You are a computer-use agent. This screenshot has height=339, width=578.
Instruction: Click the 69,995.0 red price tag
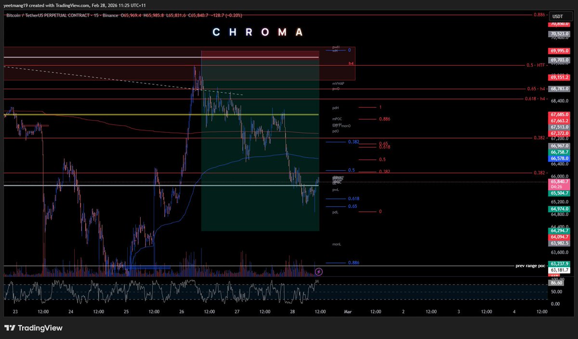click(x=560, y=51)
